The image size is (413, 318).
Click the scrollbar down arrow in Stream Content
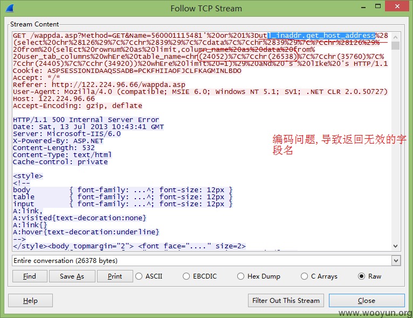[395, 246]
